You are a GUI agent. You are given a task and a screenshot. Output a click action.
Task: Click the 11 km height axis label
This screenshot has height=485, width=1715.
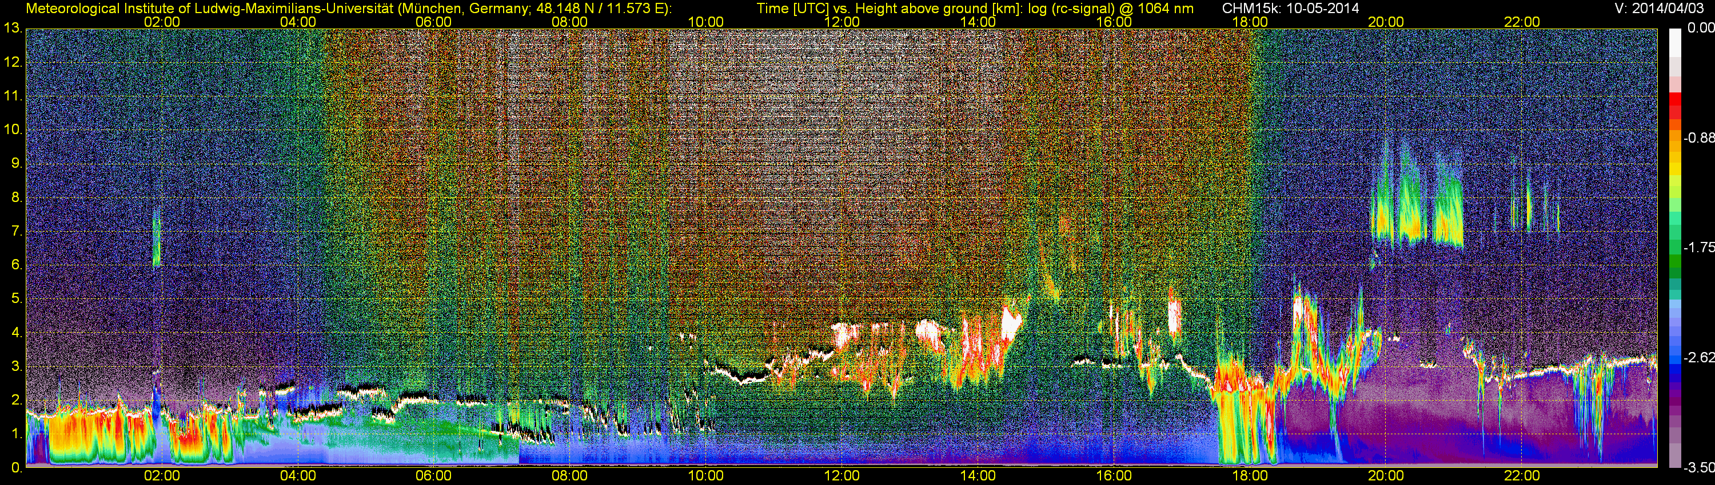click(13, 96)
